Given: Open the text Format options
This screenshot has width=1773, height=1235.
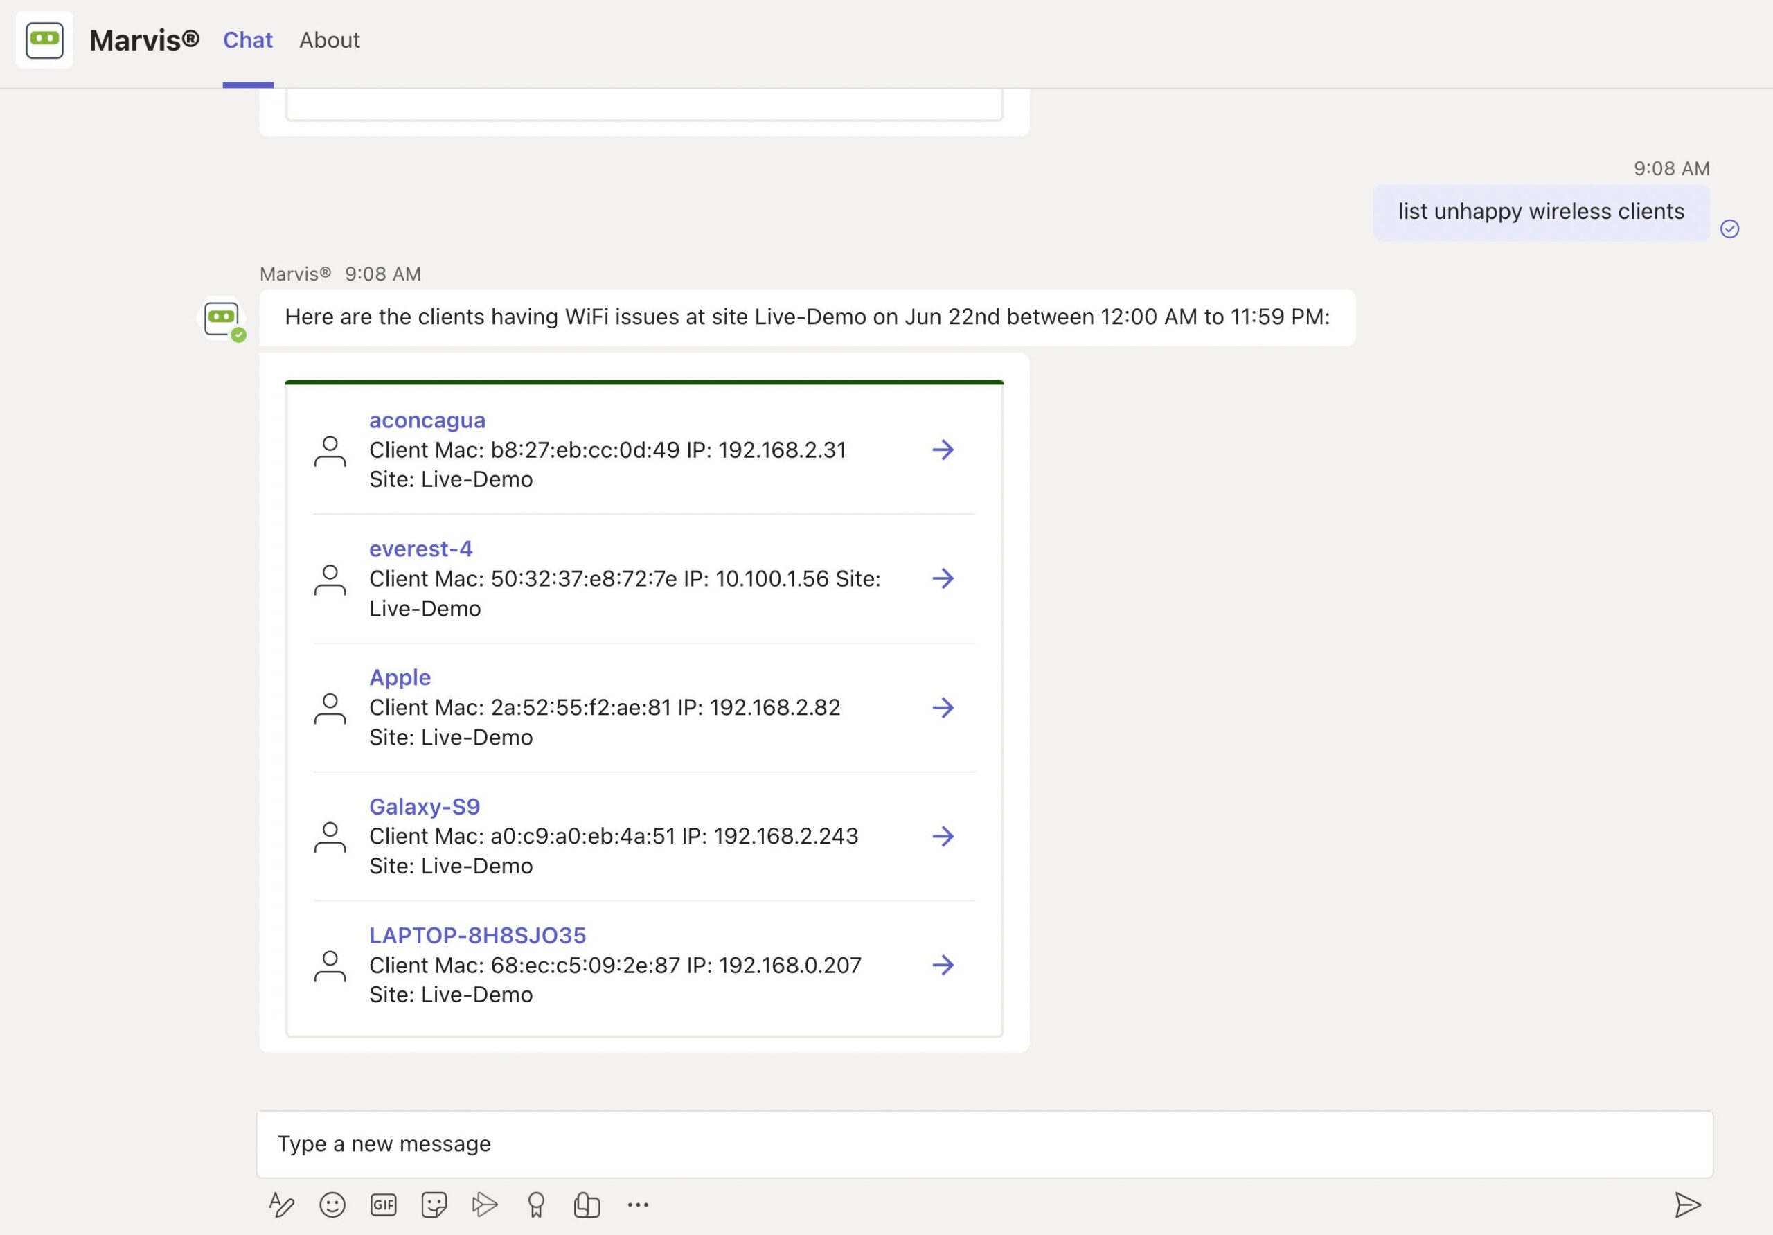Looking at the screenshot, I should 281,1204.
